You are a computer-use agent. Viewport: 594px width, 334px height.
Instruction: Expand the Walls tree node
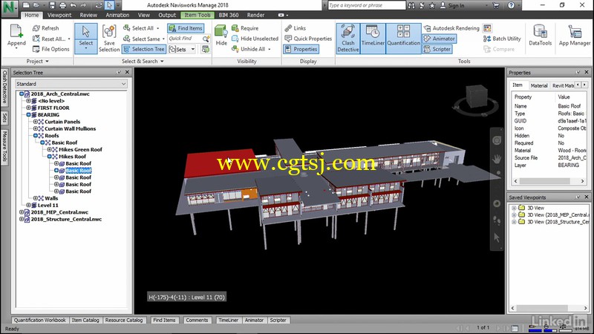point(35,198)
